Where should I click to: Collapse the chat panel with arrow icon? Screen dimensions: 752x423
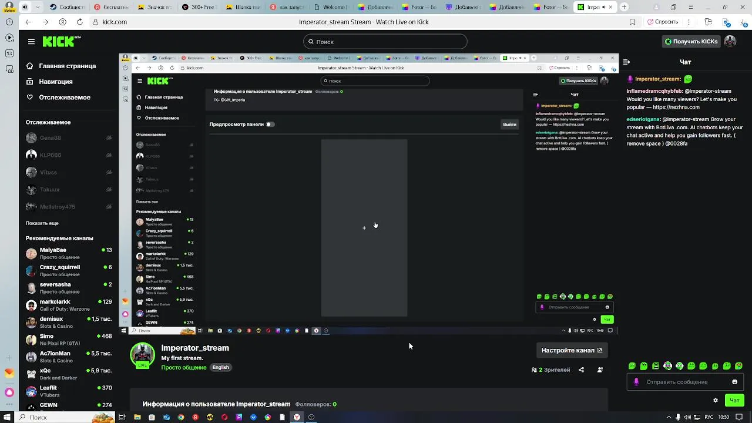click(626, 62)
